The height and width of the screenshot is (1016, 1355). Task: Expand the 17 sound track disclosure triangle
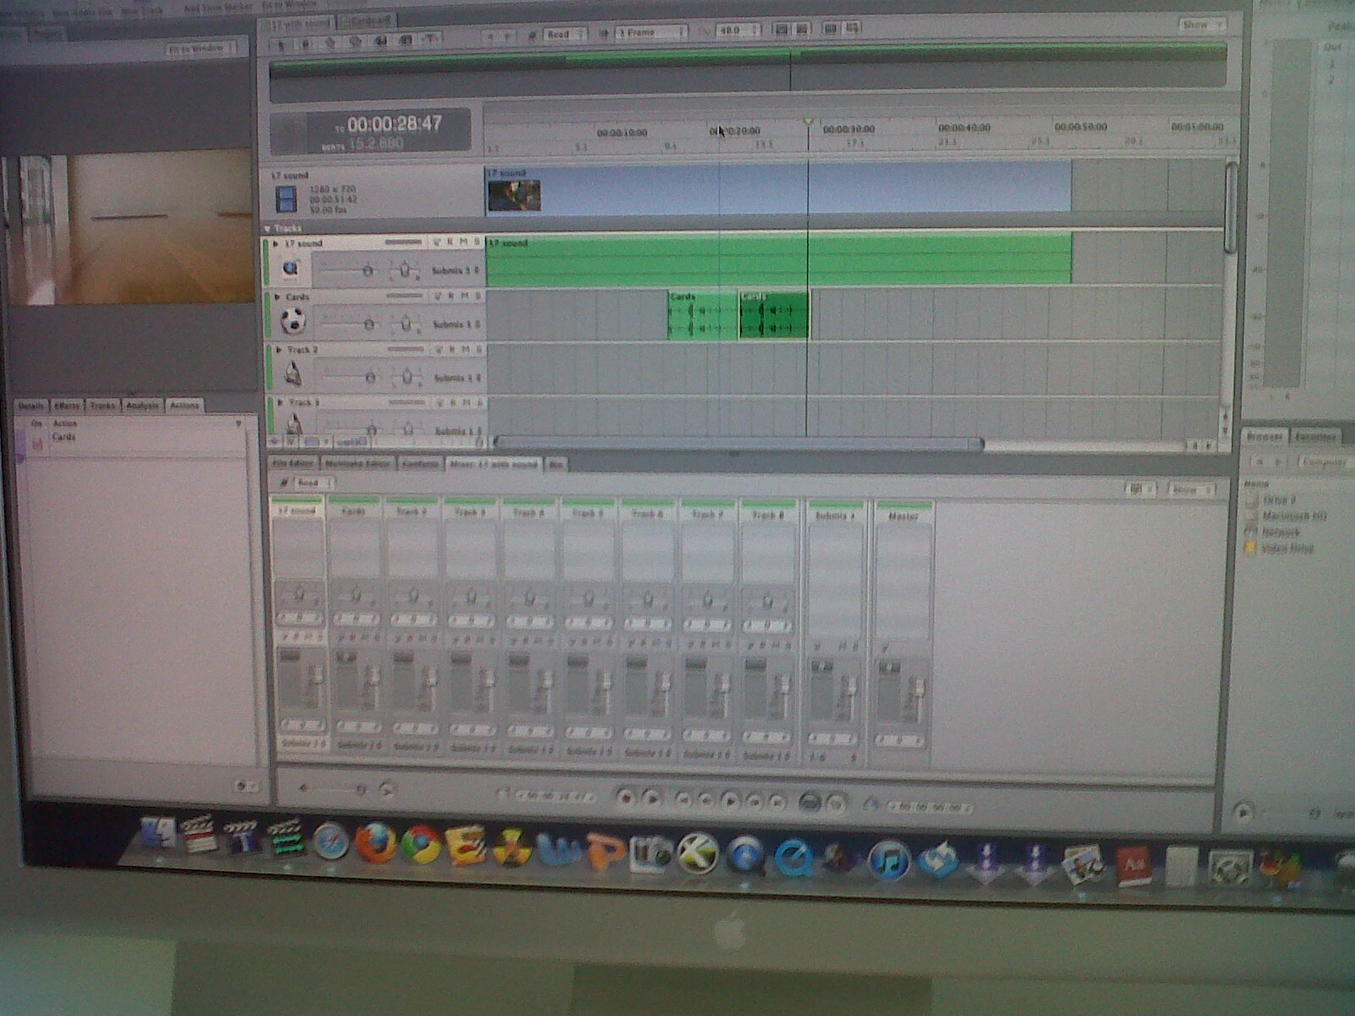pyautogui.click(x=276, y=244)
